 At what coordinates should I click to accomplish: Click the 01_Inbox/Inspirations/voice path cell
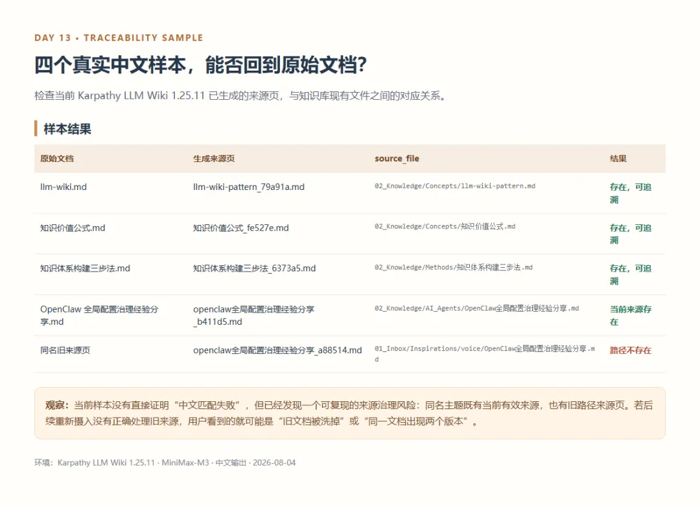click(x=484, y=353)
